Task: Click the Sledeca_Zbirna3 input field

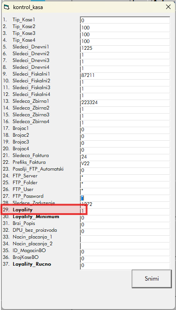Action: (125, 116)
